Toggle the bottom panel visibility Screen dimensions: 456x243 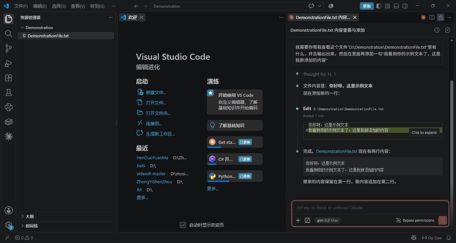(396, 6)
